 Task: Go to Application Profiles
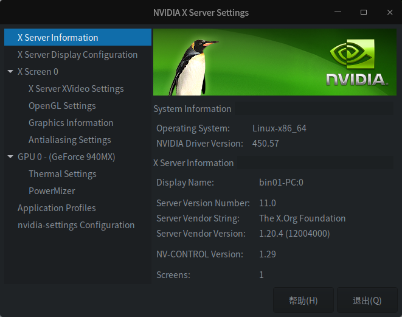[x=57, y=208]
